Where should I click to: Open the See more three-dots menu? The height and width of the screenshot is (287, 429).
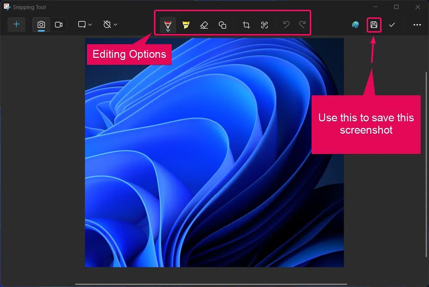[x=417, y=25]
